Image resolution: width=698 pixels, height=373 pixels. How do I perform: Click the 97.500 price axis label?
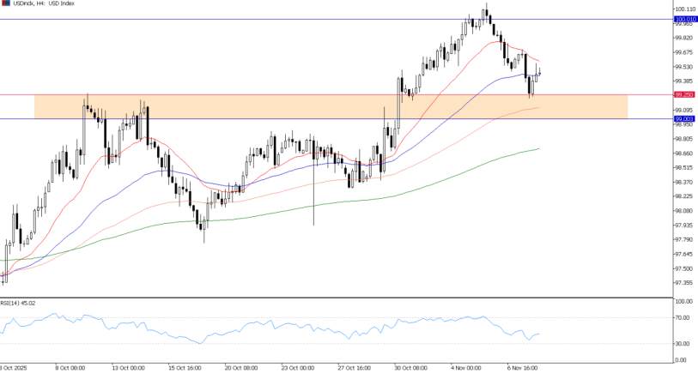[684, 268]
